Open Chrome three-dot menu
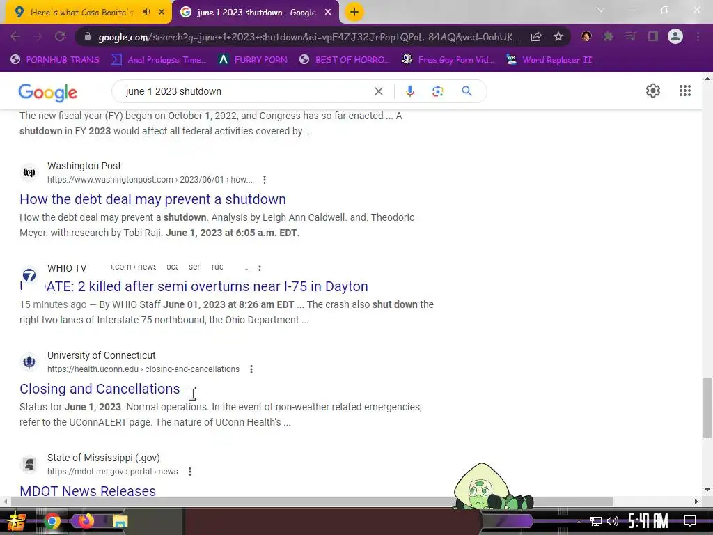 tap(698, 36)
